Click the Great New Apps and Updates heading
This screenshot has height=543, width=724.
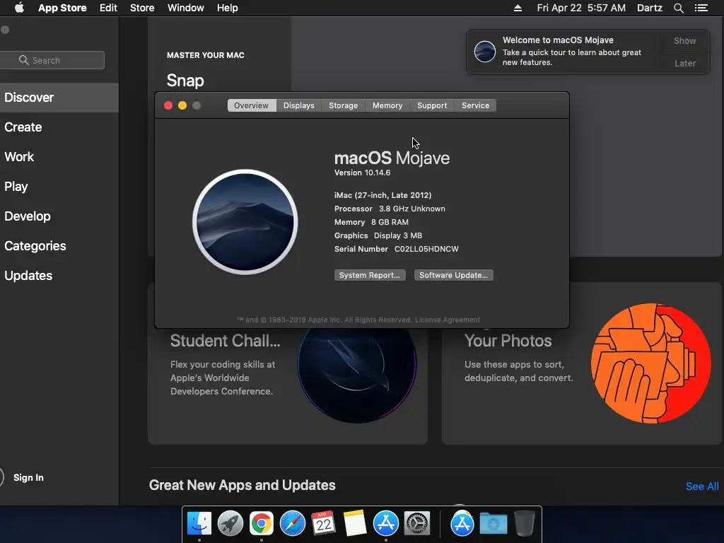click(243, 485)
